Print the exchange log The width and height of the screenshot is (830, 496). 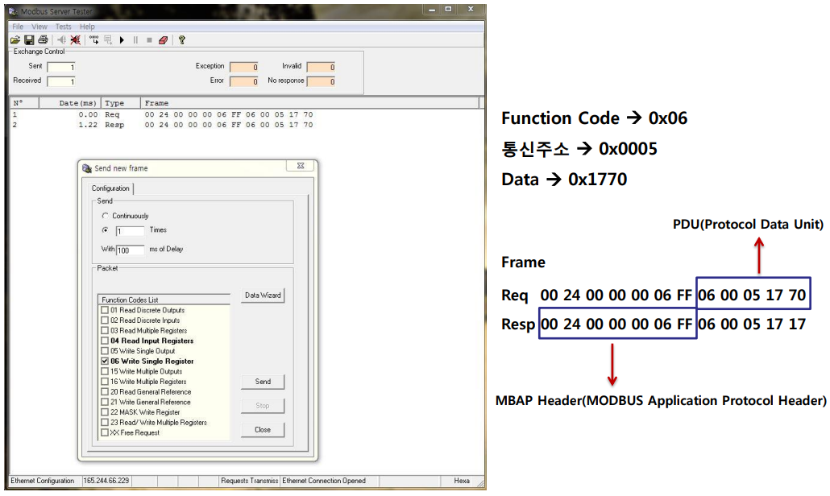pos(42,39)
